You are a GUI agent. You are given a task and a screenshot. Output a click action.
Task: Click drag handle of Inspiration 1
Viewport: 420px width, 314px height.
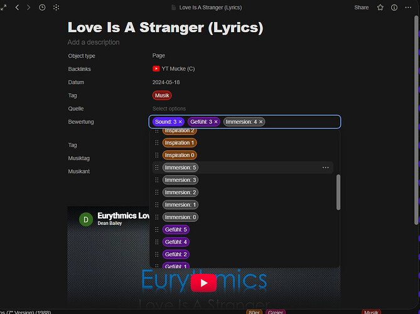tap(157, 143)
